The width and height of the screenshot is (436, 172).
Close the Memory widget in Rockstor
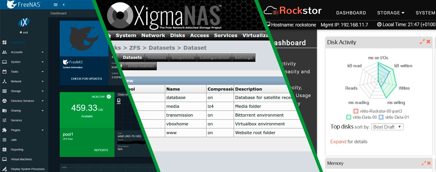point(428,163)
